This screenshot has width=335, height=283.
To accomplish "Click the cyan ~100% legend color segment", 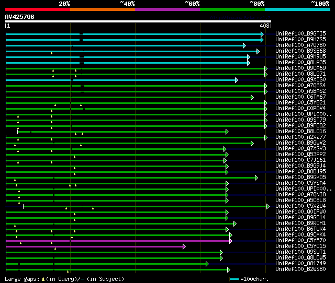I will pos(298,9).
